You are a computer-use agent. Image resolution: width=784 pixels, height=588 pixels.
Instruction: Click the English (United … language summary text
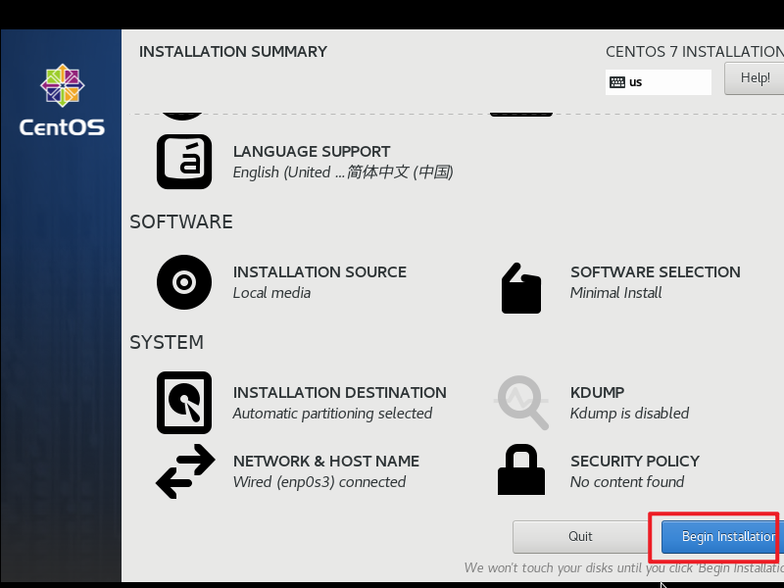[x=343, y=172]
